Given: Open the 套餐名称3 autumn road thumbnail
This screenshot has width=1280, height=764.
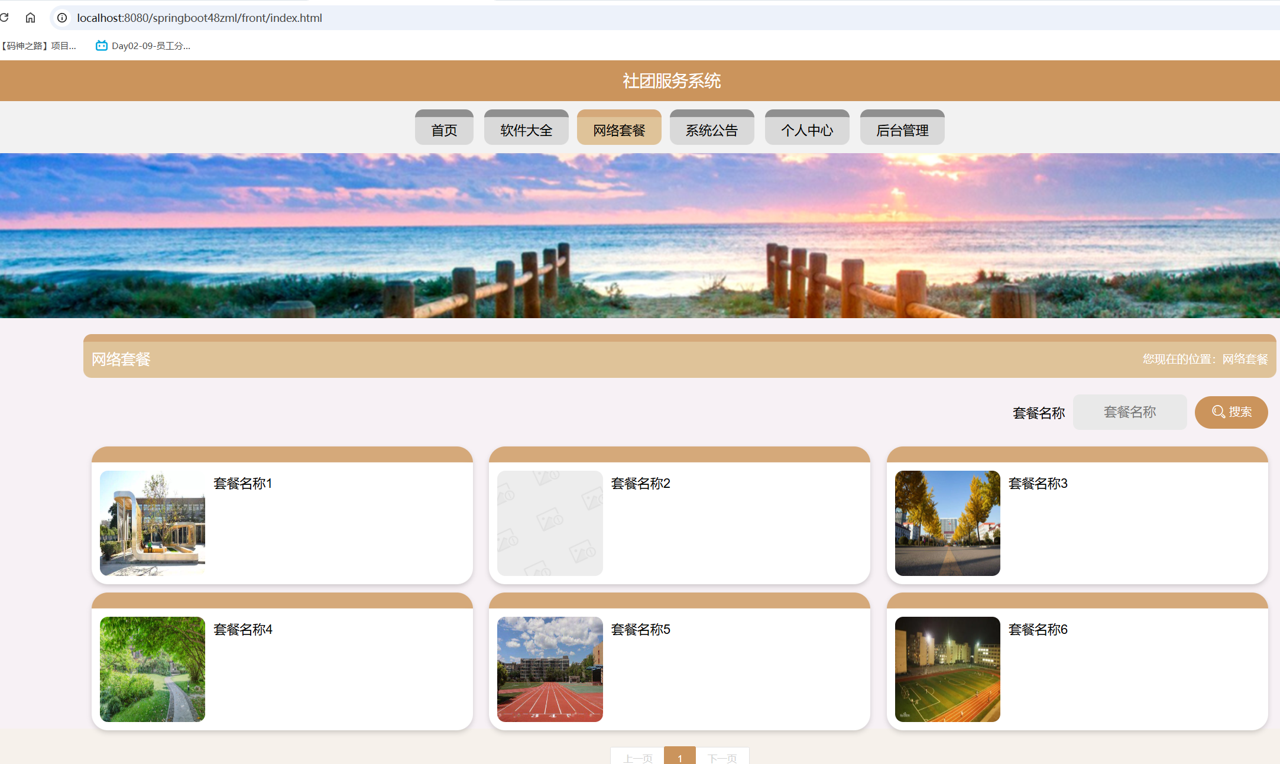Looking at the screenshot, I should [947, 523].
